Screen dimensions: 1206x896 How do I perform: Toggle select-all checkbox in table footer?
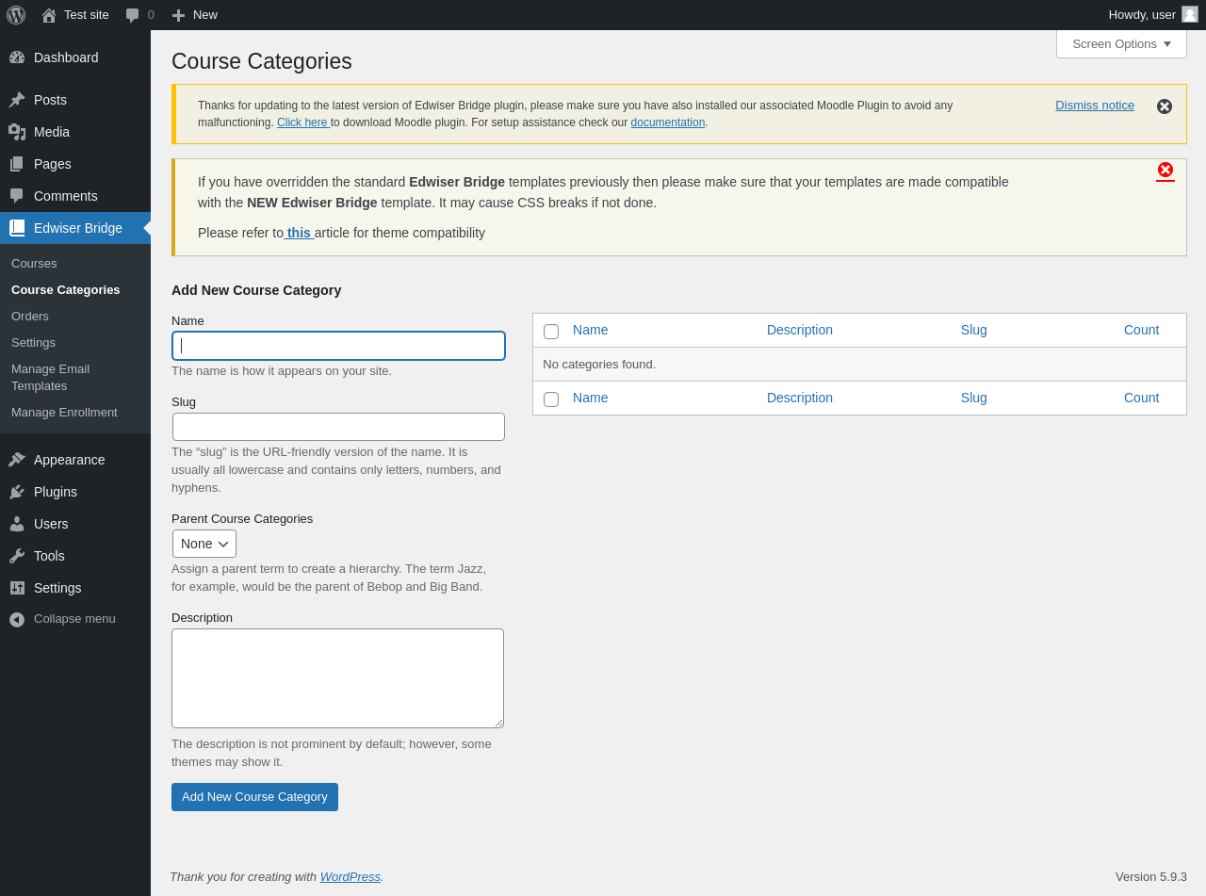[x=551, y=399]
